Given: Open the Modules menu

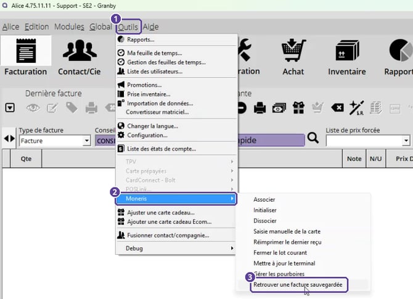Looking at the screenshot, I should (69, 27).
